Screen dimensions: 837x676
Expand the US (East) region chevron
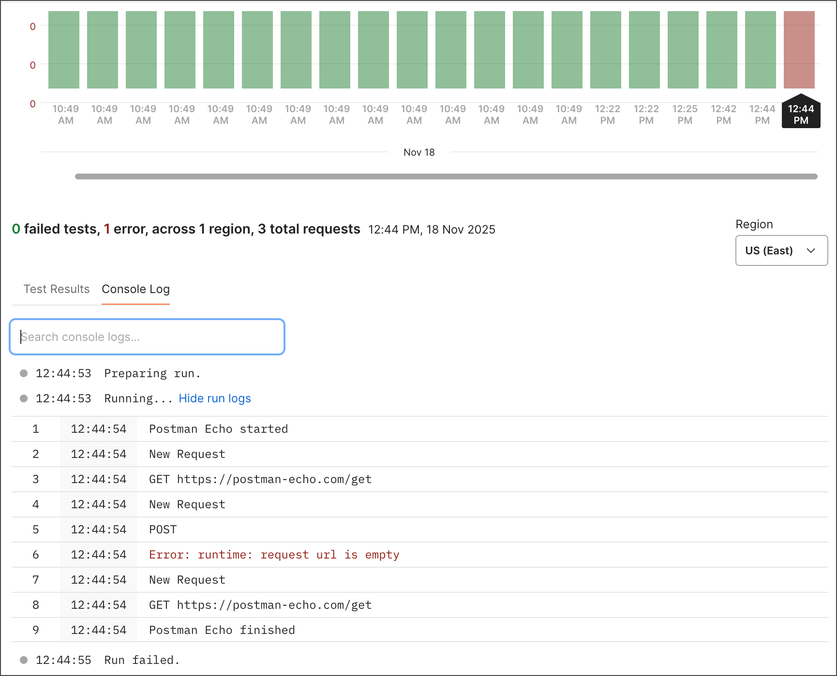pyautogui.click(x=811, y=250)
